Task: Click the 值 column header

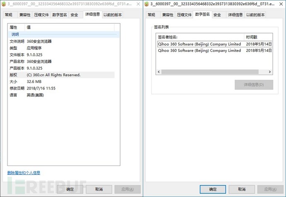Action: [70, 27]
